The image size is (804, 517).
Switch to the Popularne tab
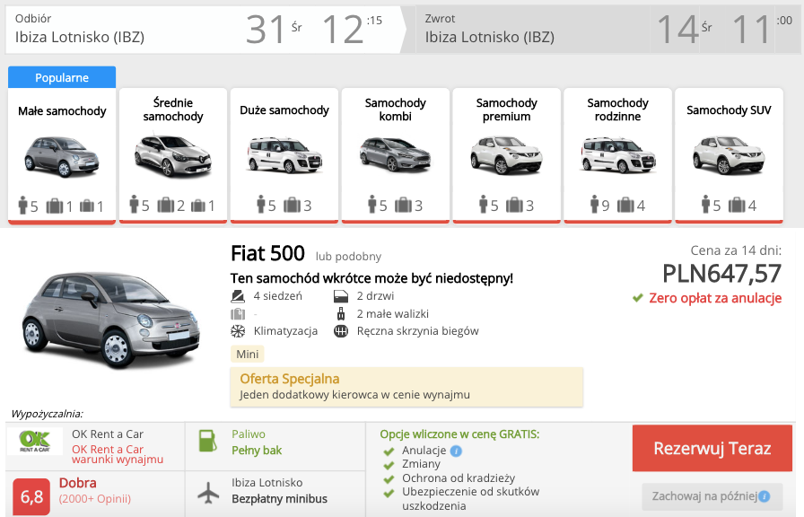coord(61,77)
